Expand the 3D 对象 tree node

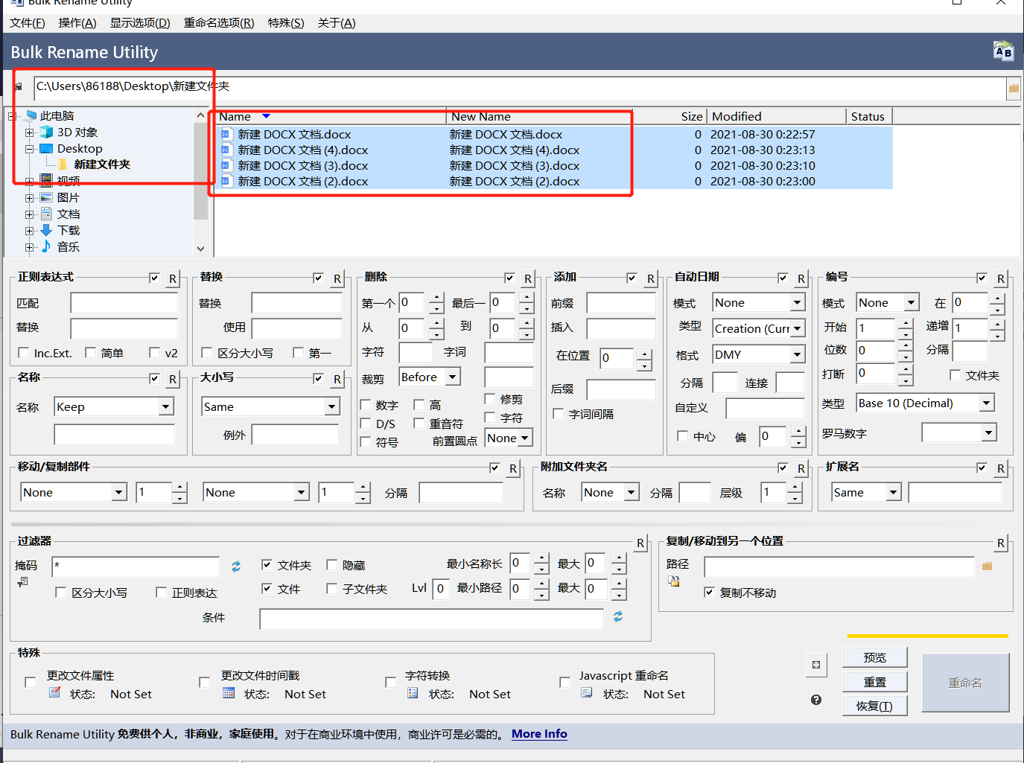[29, 133]
